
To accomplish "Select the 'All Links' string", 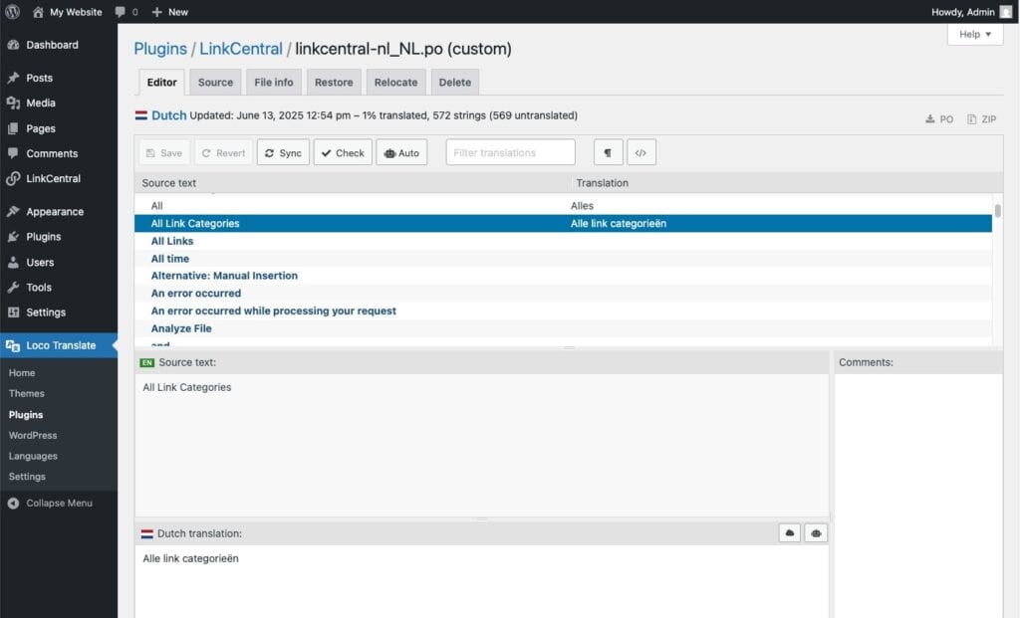I will click(x=564, y=241).
